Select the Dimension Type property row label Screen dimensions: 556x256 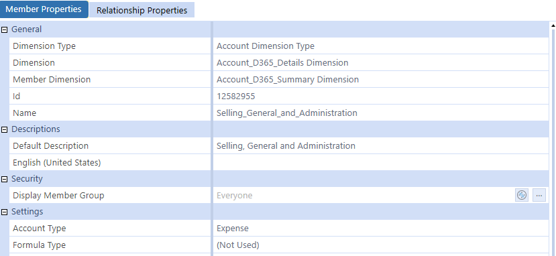pos(110,46)
